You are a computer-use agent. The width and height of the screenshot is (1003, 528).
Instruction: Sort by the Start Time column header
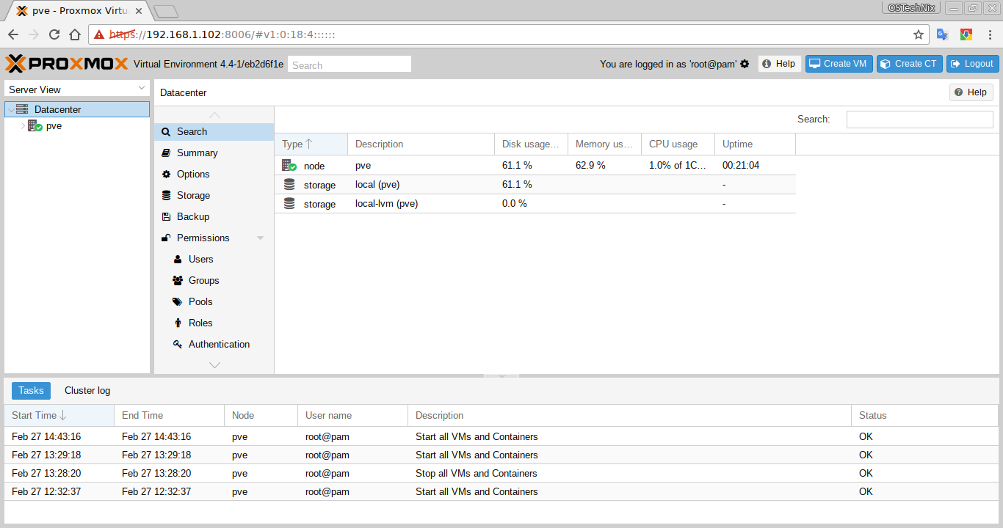59,415
